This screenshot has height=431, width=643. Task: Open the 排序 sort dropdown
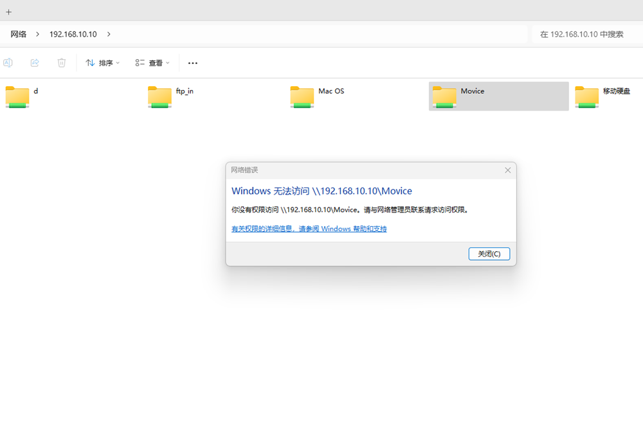click(x=102, y=63)
